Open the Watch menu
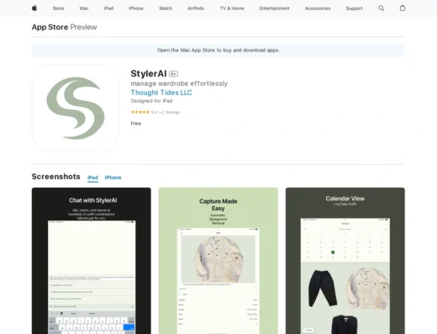Viewport: 437px width, 334px height. click(x=166, y=8)
